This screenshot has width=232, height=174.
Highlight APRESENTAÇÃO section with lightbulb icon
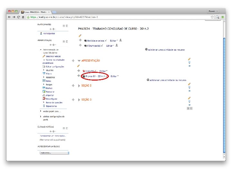tap(189, 63)
